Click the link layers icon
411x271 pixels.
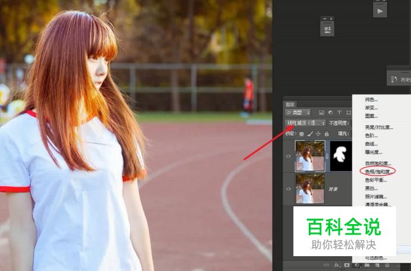tap(326, 265)
